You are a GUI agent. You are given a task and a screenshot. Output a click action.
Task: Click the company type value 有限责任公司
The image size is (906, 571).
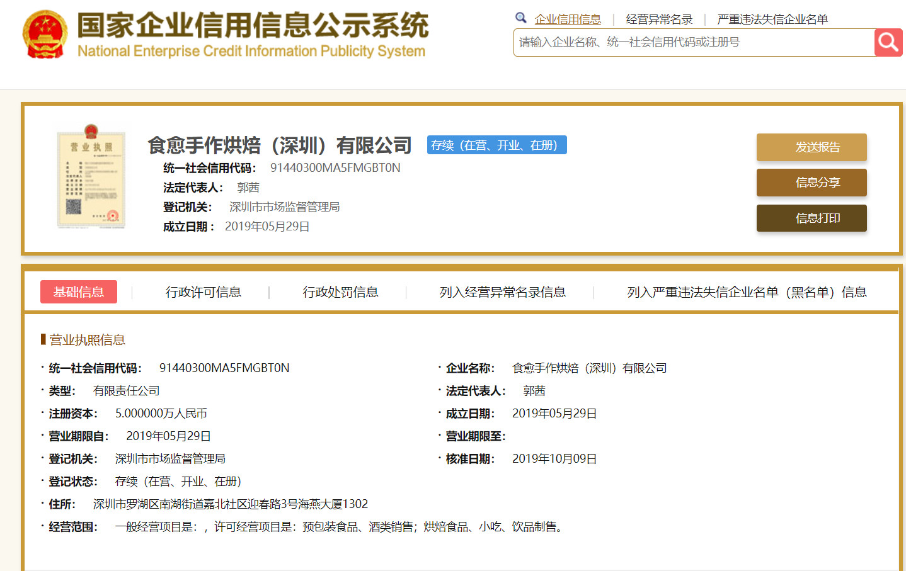tap(126, 391)
